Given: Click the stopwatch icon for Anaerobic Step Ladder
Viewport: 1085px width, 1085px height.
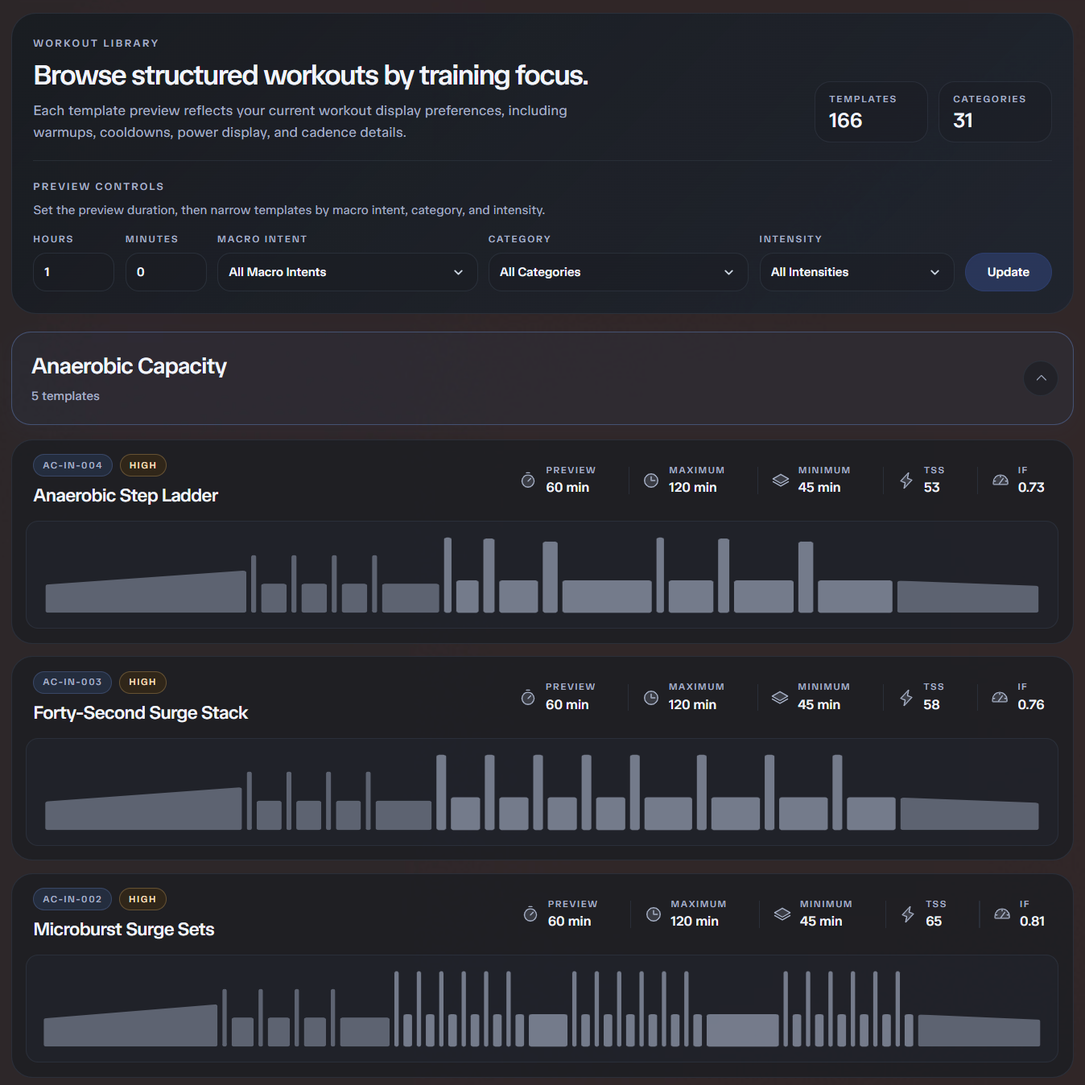Looking at the screenshot, I should [x=528, y=481].
